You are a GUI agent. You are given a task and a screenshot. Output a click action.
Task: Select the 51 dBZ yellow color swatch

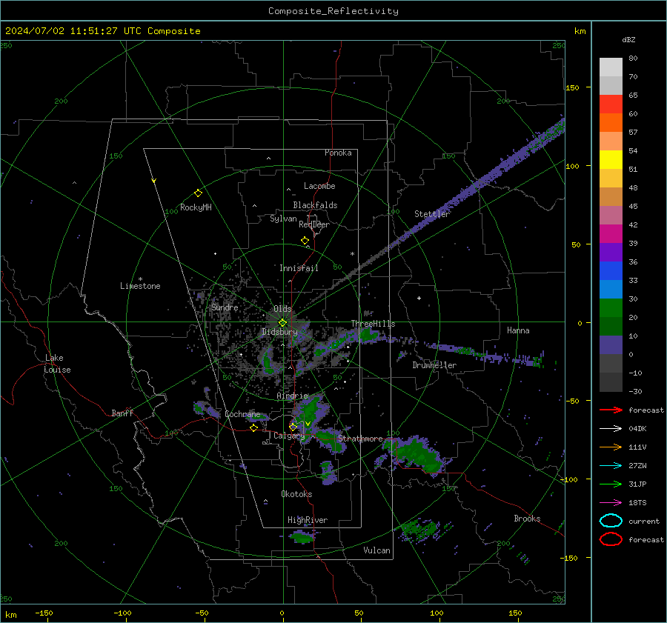tap(611, 159)
